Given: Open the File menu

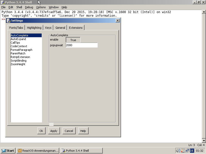Looking at the screenshot, I should (x=3, y=7).
